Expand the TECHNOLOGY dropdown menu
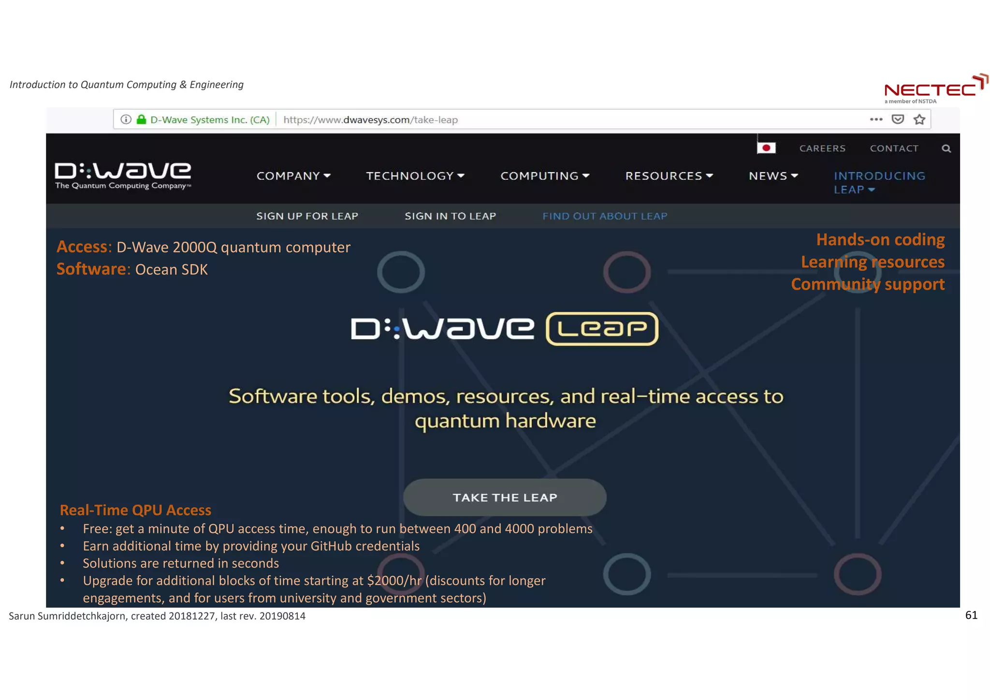Screen dimensions: 990x700 tap(415, 176)
